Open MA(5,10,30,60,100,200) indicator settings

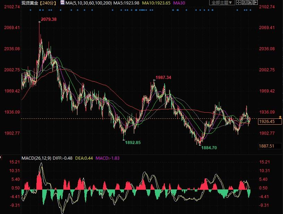[88, 3]
